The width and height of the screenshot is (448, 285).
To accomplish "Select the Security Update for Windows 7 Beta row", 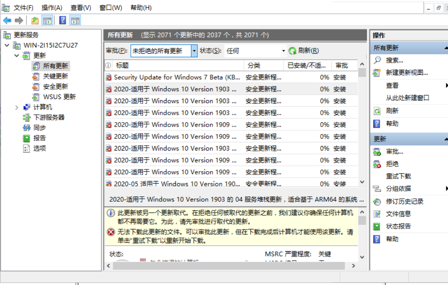I will click(231, 77).
